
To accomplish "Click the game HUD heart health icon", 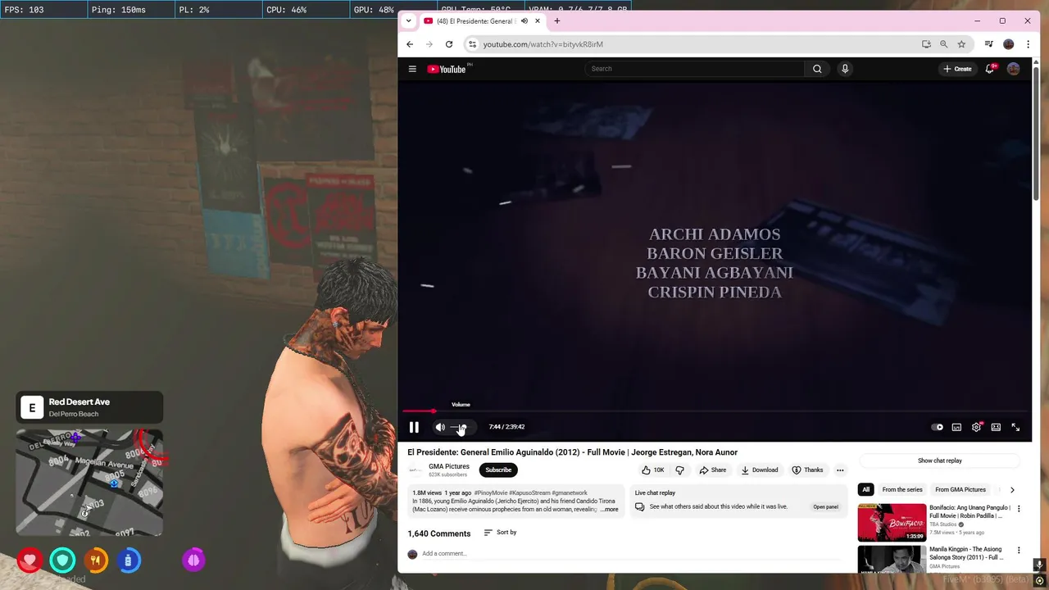I will [30, 560].
